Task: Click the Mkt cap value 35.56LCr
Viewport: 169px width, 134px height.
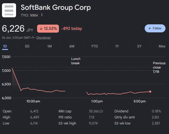Action: click(x=96, y=111)
